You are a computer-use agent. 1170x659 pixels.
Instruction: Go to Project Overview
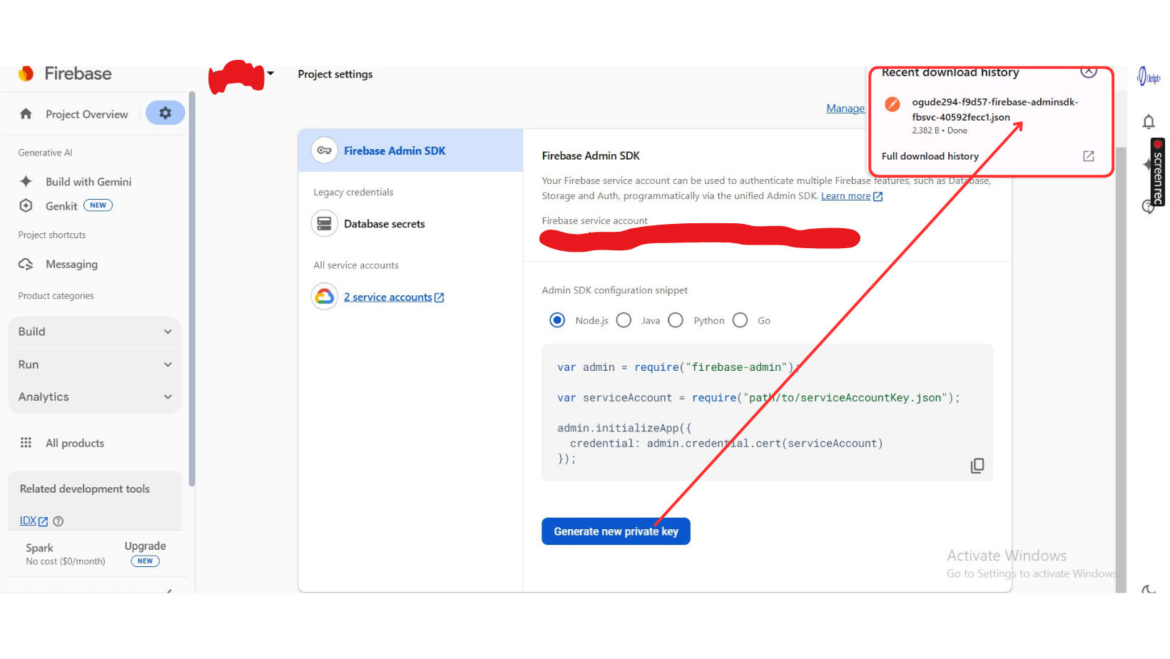pos(86,114)
